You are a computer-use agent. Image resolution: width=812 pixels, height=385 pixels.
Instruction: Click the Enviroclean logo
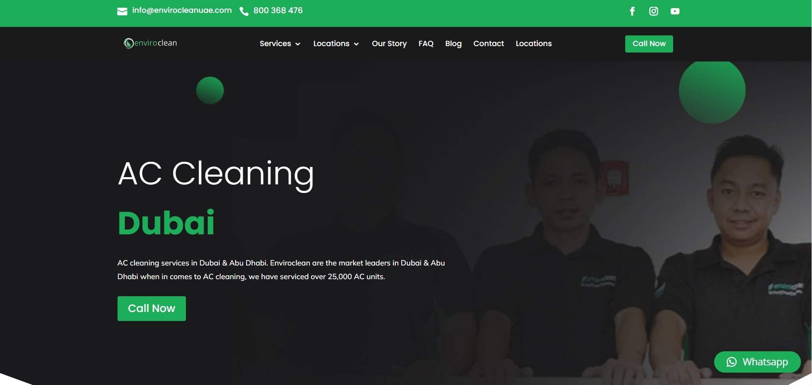coord(150,43)
